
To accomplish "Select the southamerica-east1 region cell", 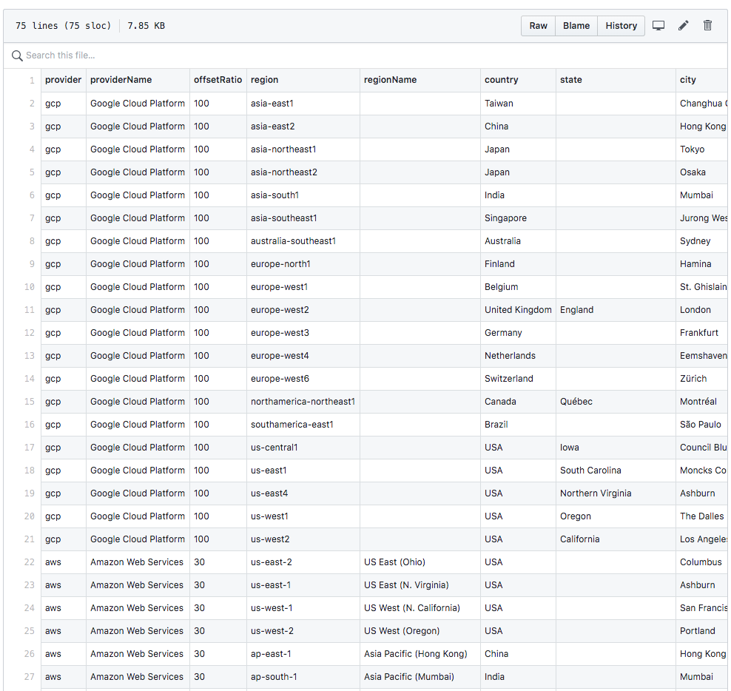I will click(x=303, y=425).
